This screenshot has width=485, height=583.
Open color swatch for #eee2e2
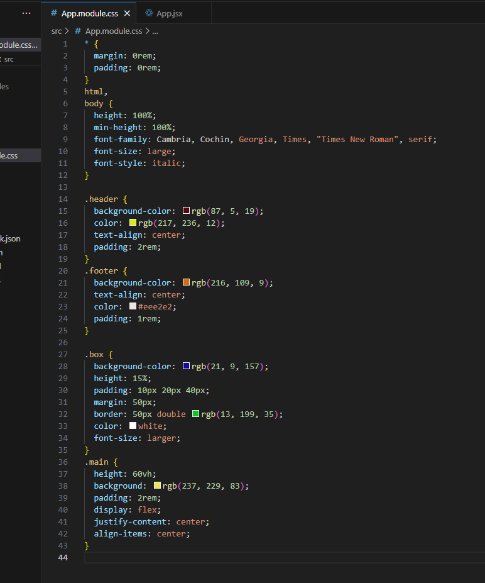click(x=133, y=306)
